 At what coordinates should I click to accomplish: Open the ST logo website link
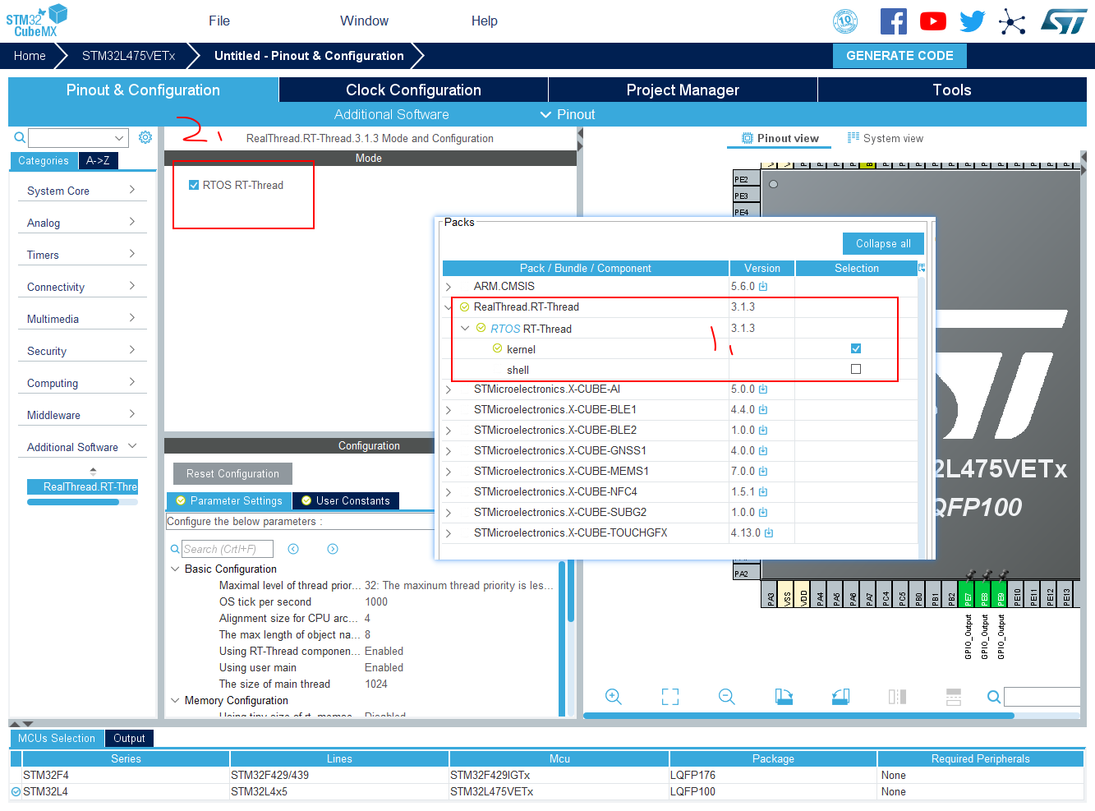[1064, 21]
